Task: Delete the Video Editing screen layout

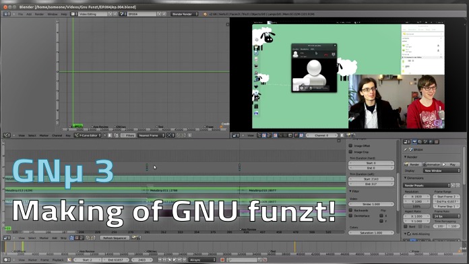Action: pyautogui.click(x=115, y=14)
